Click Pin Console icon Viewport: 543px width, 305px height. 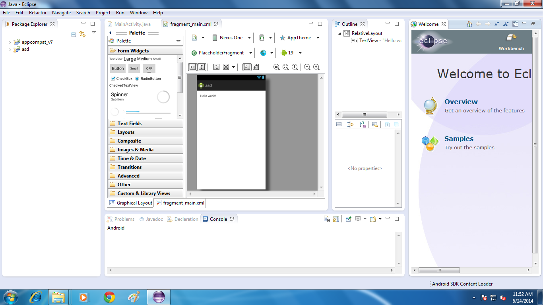[348, 219]
